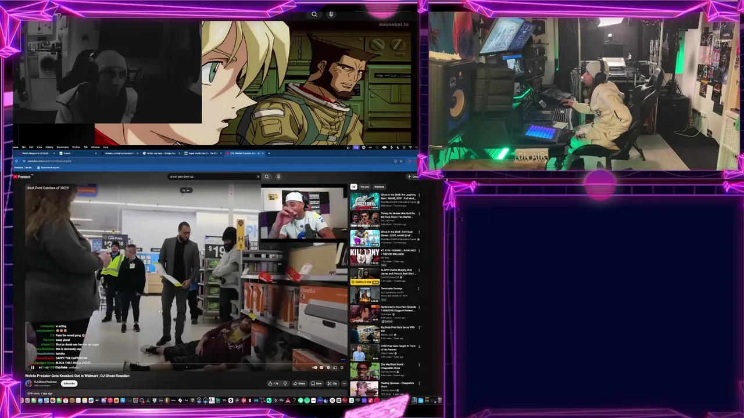Open 'Timmy No Brakes' Kill Tony video
The width and height of the screenshot is (744, 418).
364,219
